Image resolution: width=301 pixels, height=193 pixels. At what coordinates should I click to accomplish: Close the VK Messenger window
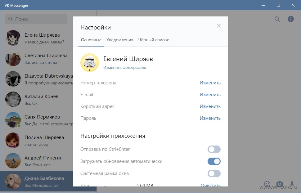pyautogui.click(x=293, y=5)
